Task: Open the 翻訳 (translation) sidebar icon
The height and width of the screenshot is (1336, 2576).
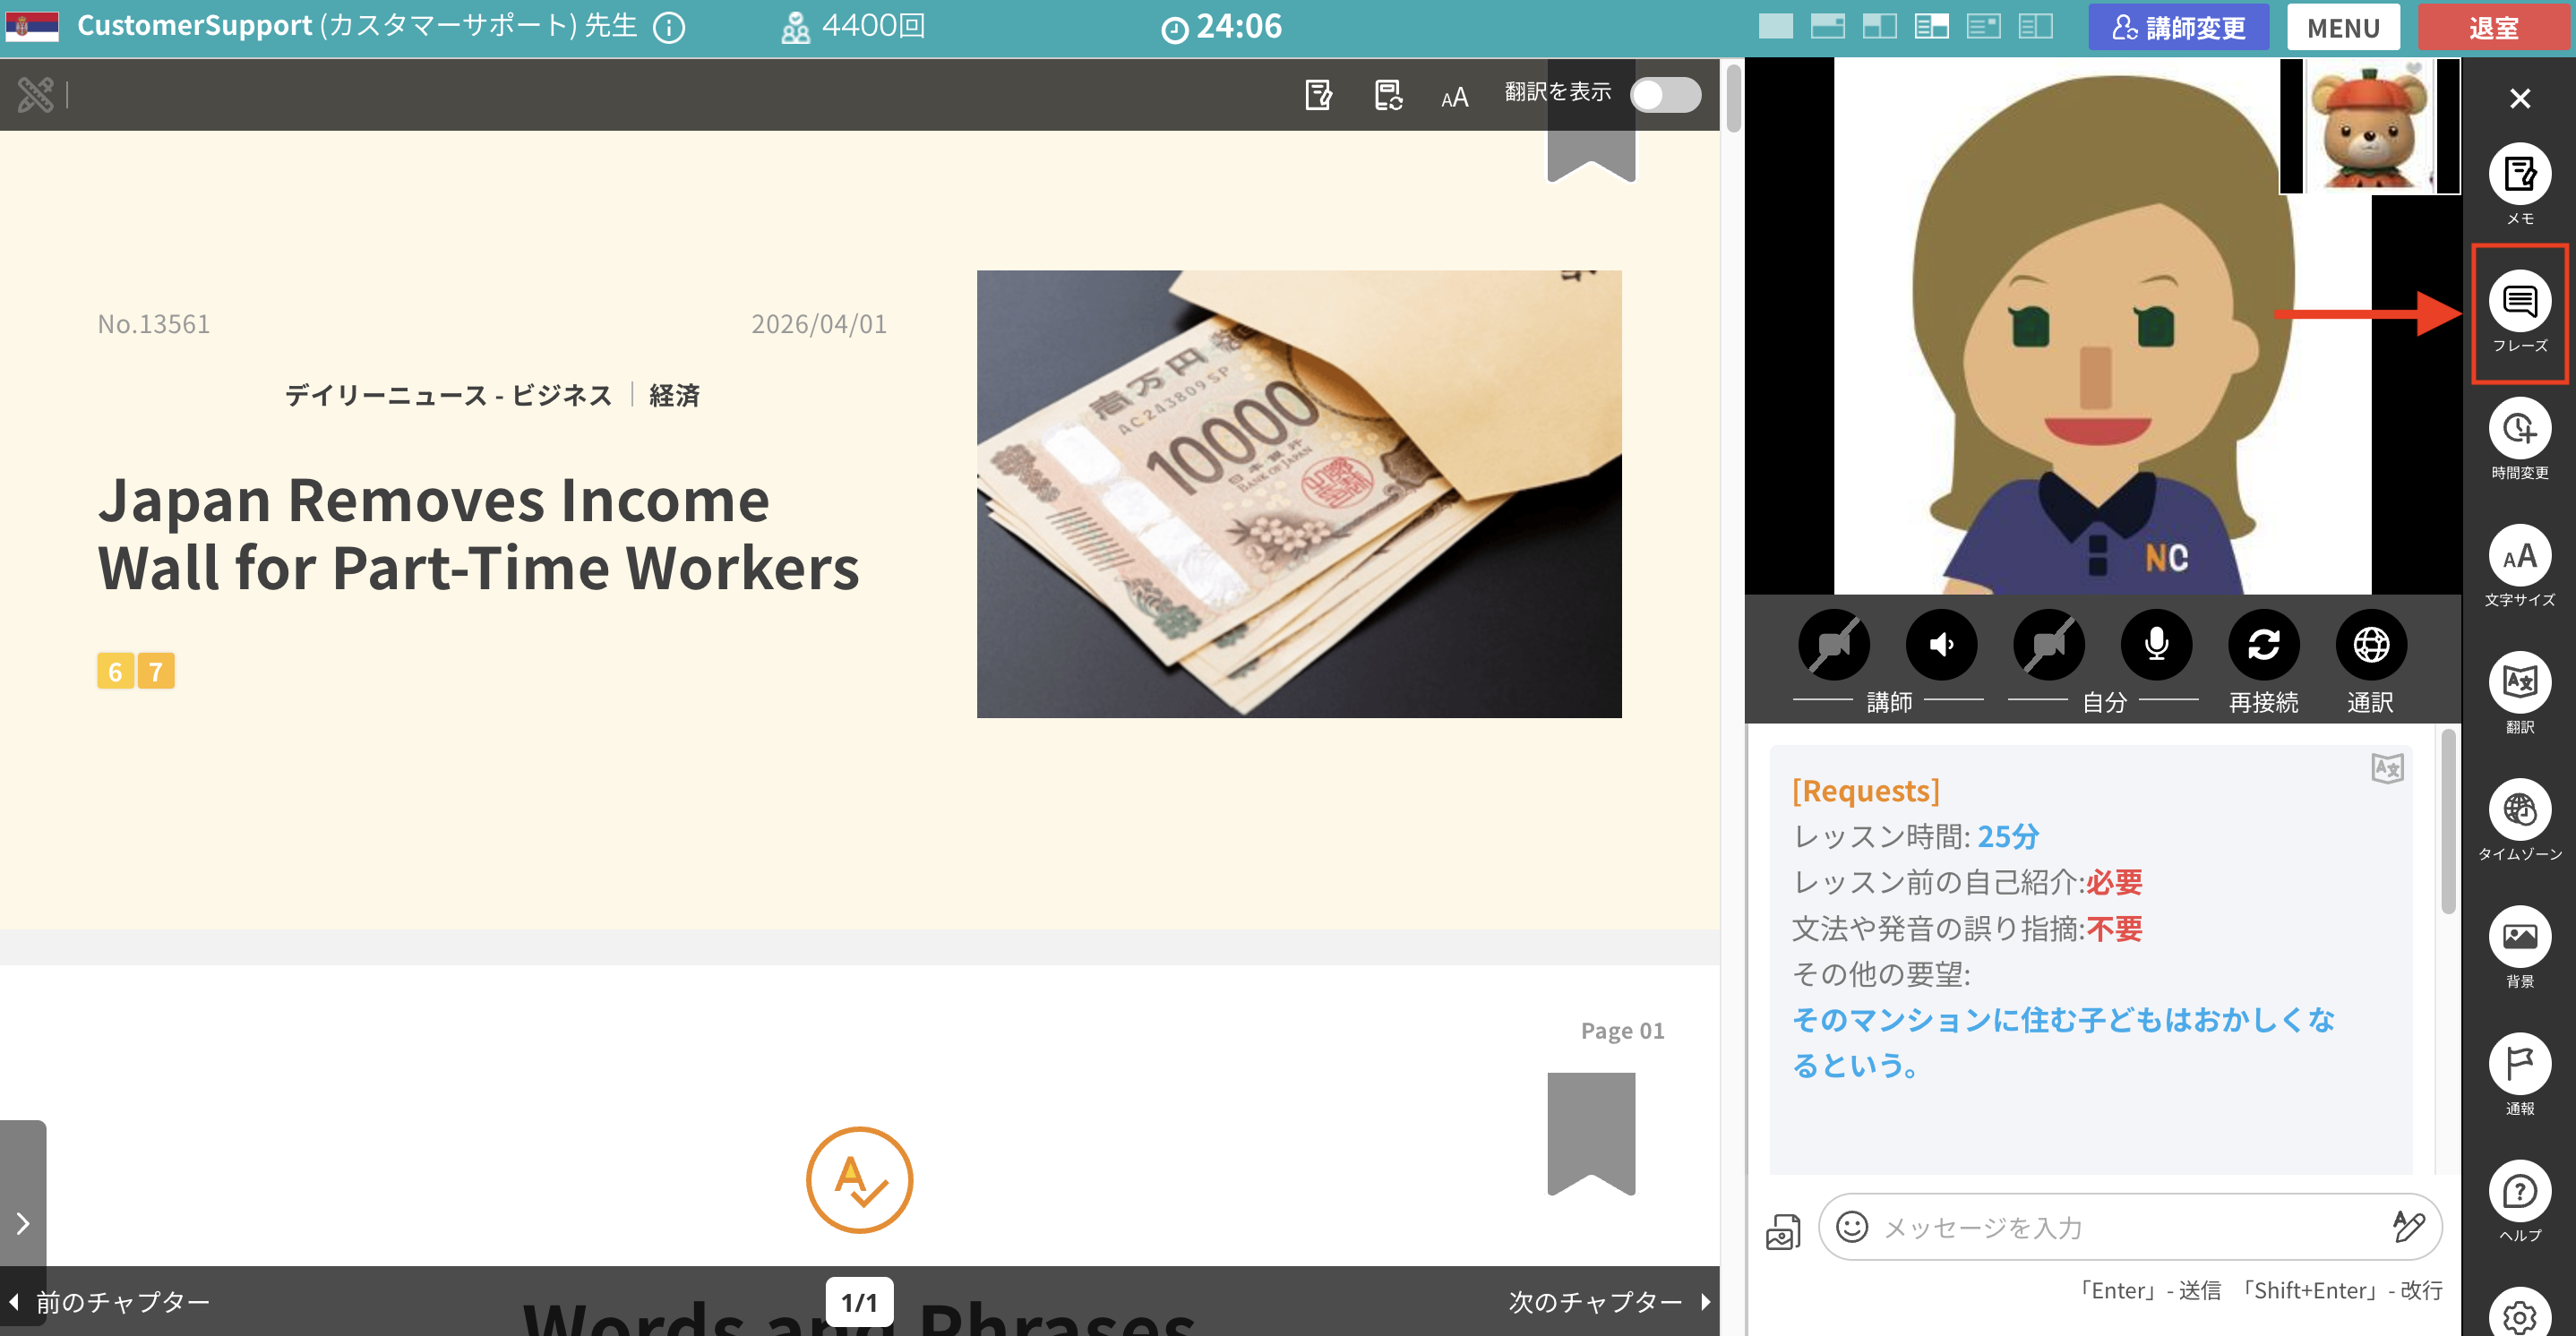Action: [x=2518, y=683]
